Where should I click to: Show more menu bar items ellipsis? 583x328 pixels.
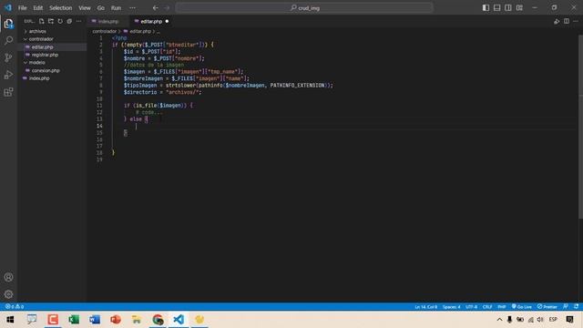click(x=132, y=8)
